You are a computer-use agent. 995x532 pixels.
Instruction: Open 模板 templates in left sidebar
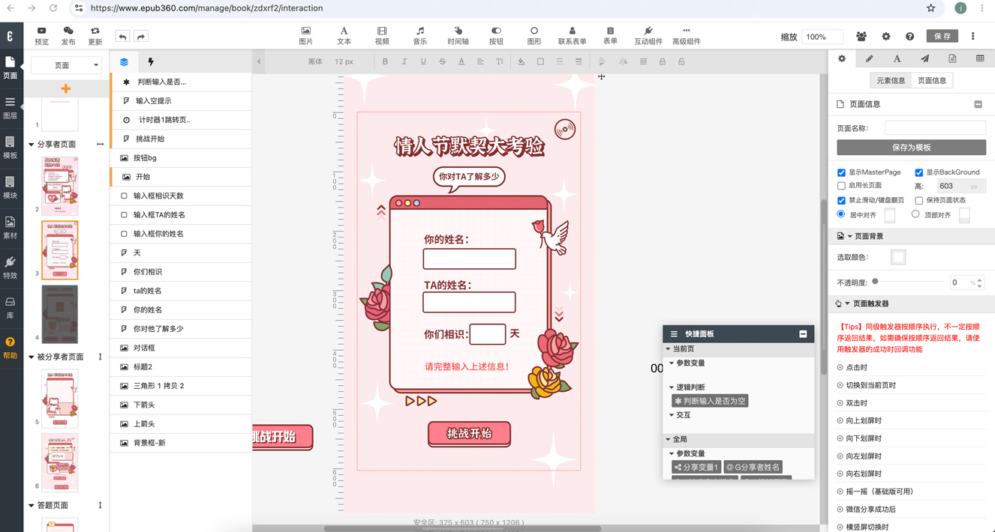coord(10,148)
